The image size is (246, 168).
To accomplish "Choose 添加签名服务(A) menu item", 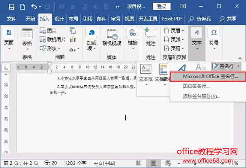I will 208,96.
